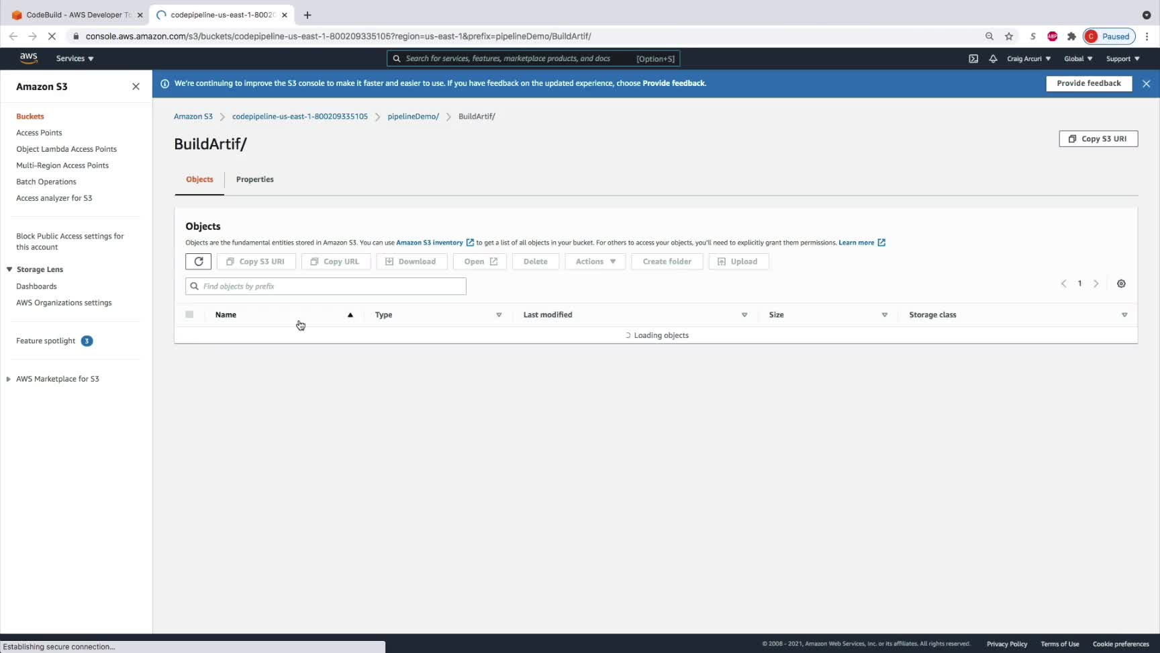1160x653 pixels.
Task: Switch to the Properties tab
Action: tap(255, 179)
